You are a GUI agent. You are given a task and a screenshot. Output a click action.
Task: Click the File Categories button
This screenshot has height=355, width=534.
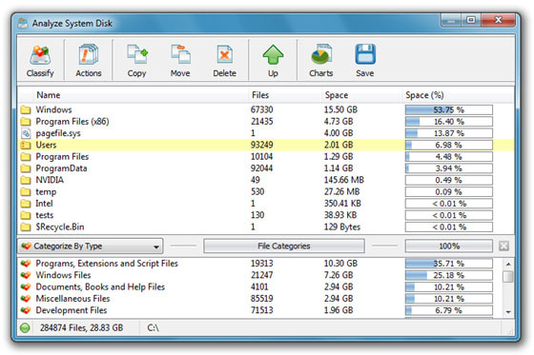tap(284, 246)
